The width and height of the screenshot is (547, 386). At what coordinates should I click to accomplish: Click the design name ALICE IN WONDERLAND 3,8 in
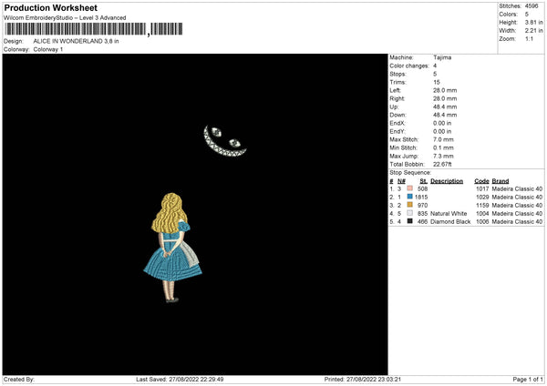pyautogui.click(x=76, y=41)
